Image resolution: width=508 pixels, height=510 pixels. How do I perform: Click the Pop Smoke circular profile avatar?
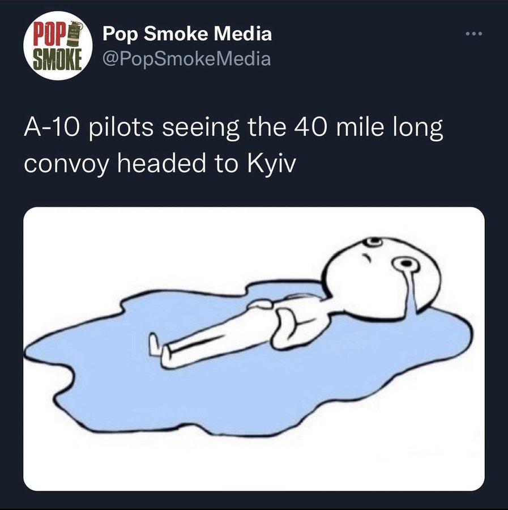[x=58, y=45]
